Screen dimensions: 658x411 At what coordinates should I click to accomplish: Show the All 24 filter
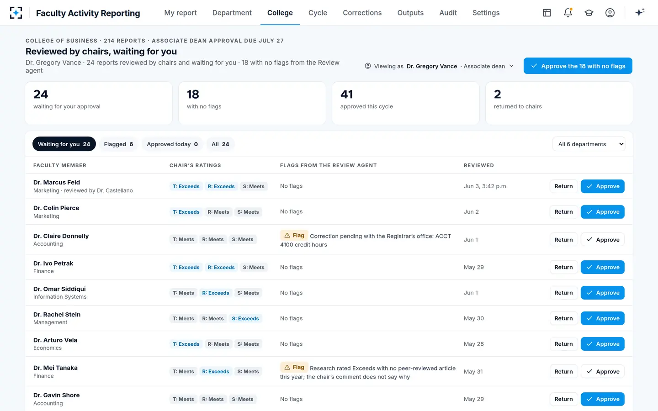(x=220, y=144)
